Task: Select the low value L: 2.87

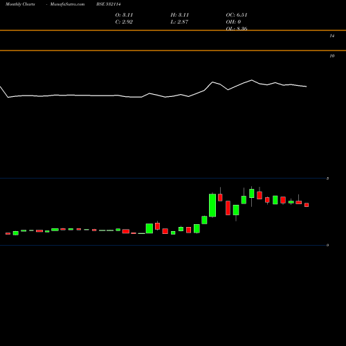Action: pos(179,22)
